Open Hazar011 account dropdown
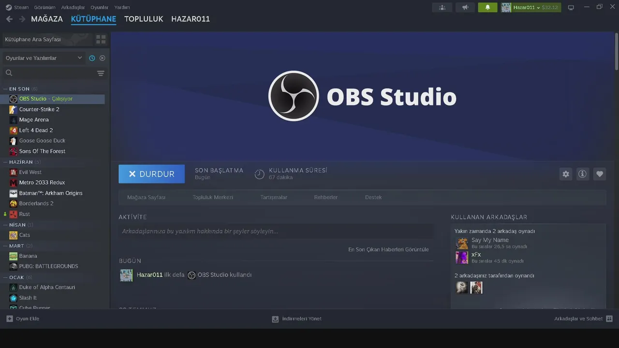This screenshot has width=619, height=348. pos(531,7)
